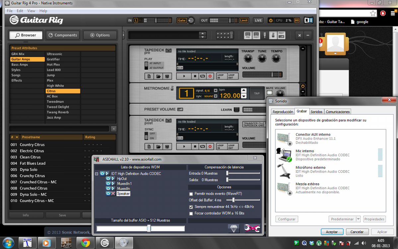Click the Aceptar button in Sonido dialog
The image size is (398, 249).
[x=332, y=232]
